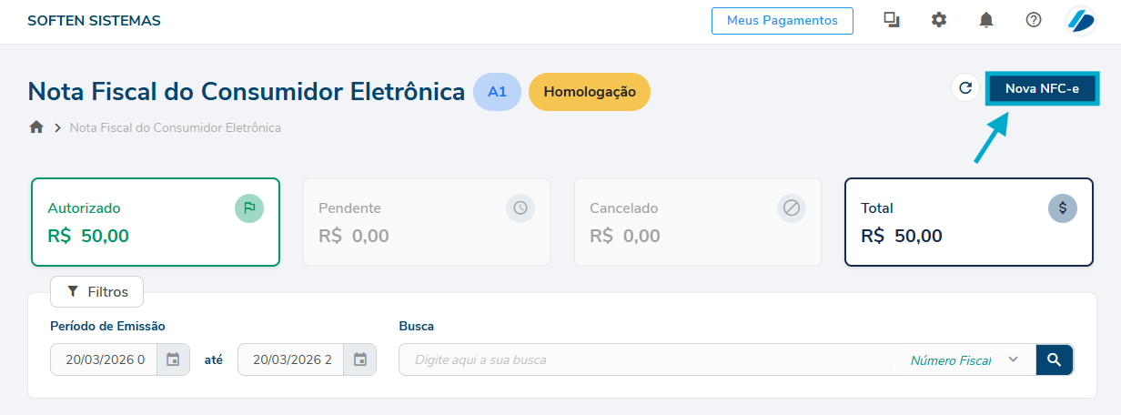This screenshot has width=1121, height=415.
Task: Open calendar for start emission date
Action: pyautogui.click(x=173, y=359)
